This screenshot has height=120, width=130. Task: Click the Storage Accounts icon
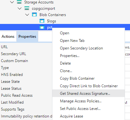click(19, 2)
